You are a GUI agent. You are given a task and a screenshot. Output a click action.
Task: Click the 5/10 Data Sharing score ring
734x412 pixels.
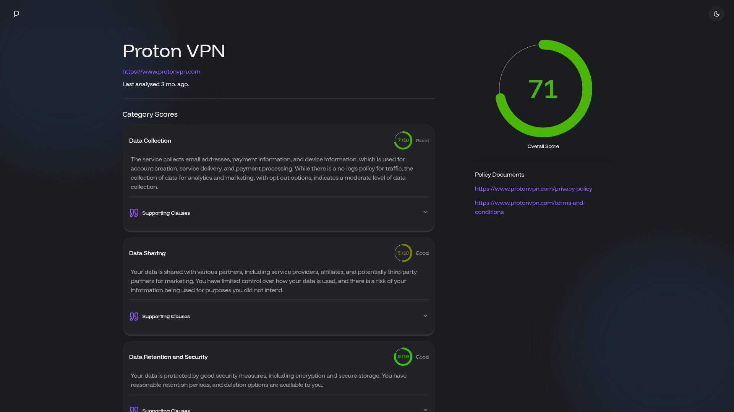(403, 253)
